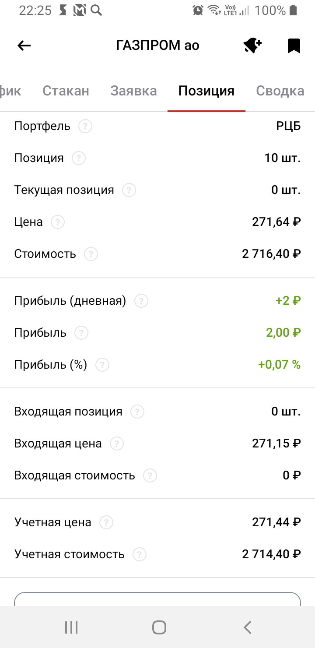Switch to the Сводка tab
The height and width of the screenshot is (648, 315).
click(280, 91)
